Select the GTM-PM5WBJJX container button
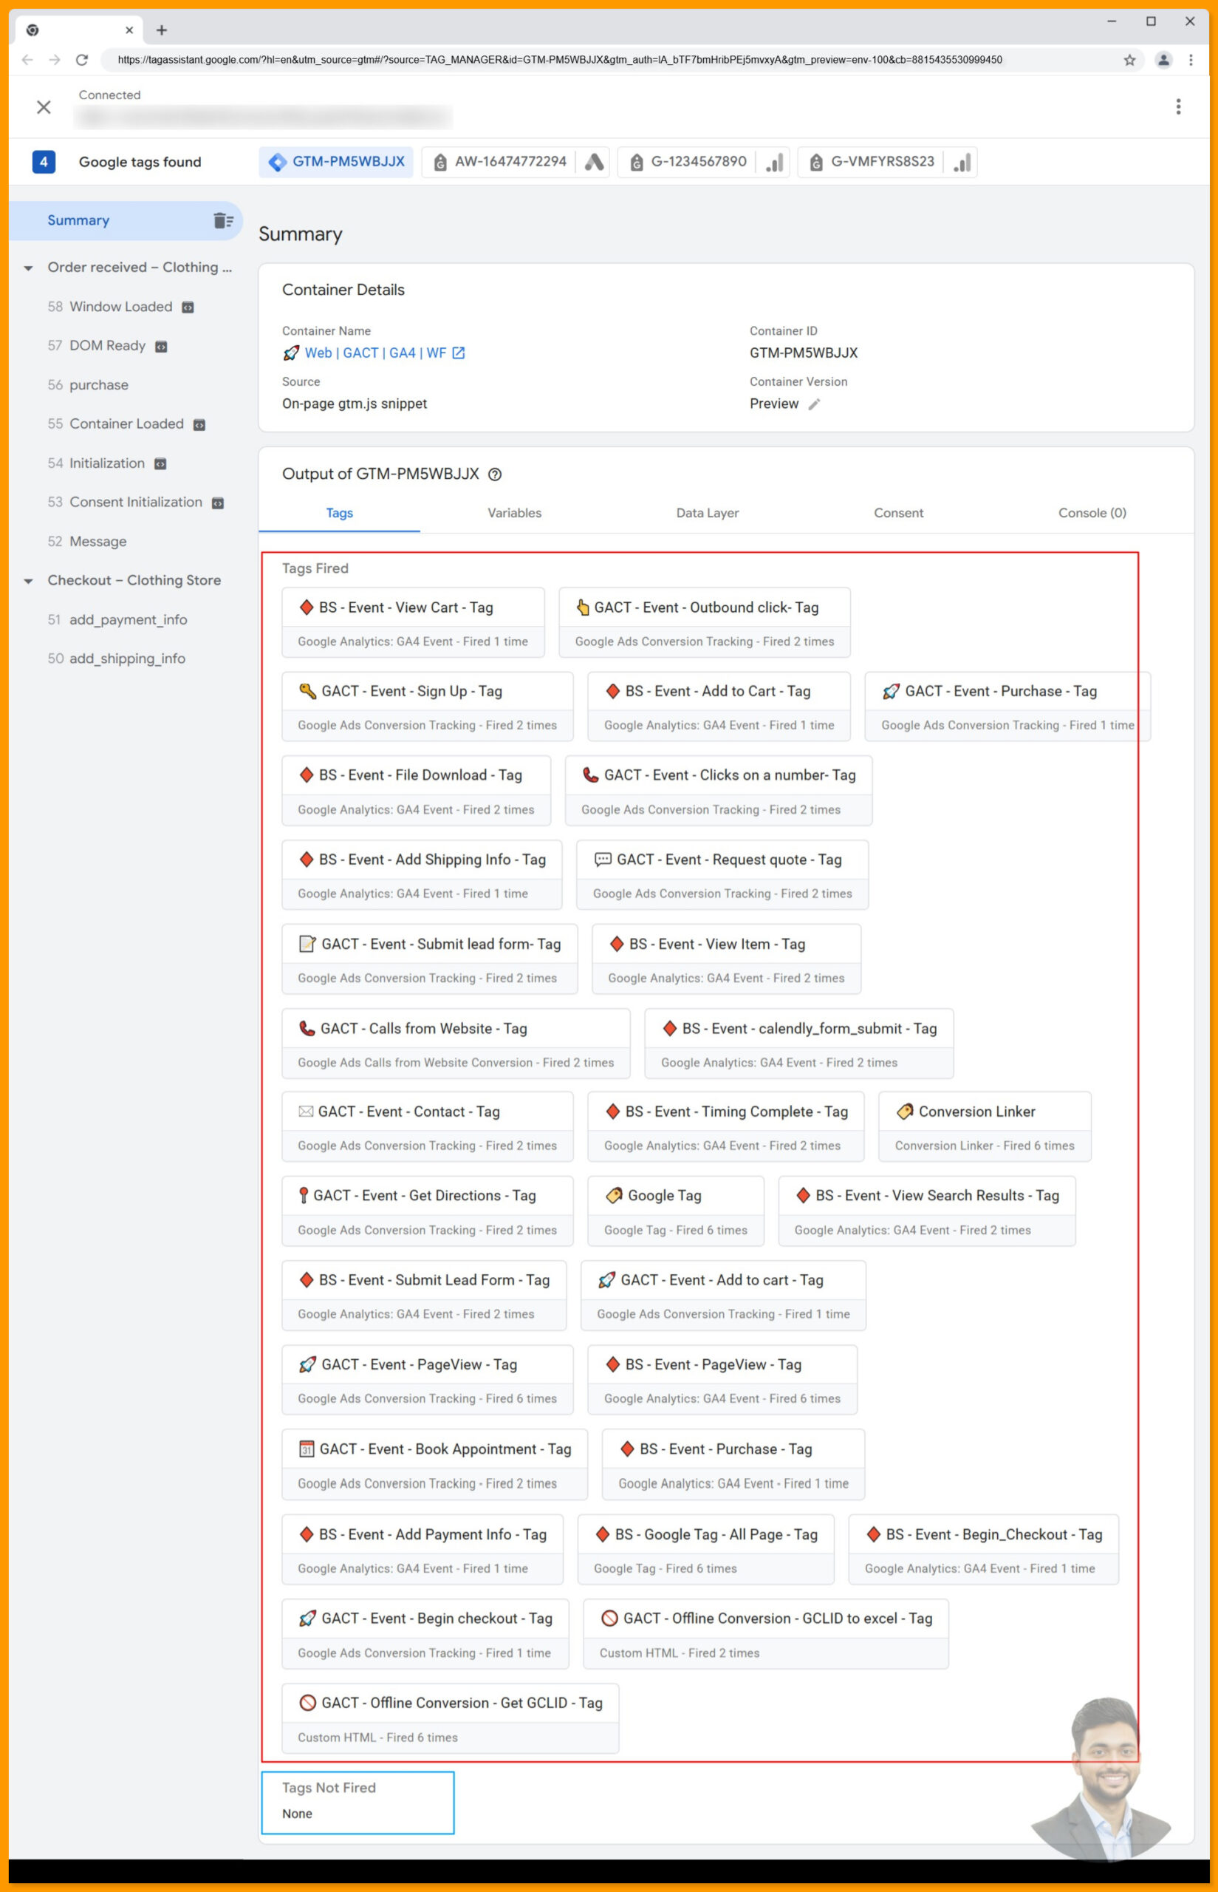Image resolution: width=1218 pixels, height=1892 pixels. point(337,161)
